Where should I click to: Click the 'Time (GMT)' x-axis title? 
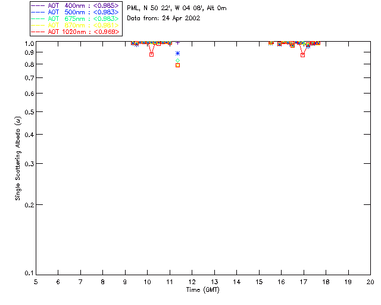pyautogui.click(x=203, y=290)
